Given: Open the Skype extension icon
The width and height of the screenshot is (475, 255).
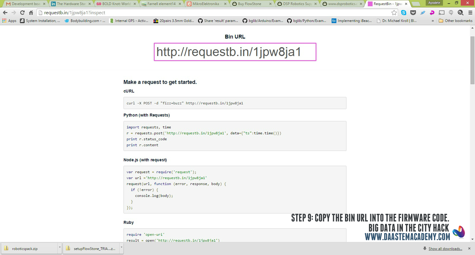Looking at the screenshot, I should pyautogui.click(x=404, y=13).
